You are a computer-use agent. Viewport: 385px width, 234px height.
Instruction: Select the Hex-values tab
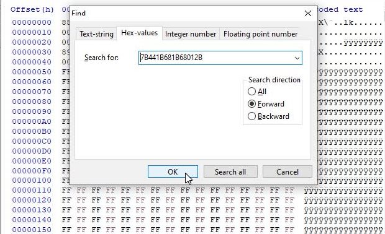[x=139, y=33]
